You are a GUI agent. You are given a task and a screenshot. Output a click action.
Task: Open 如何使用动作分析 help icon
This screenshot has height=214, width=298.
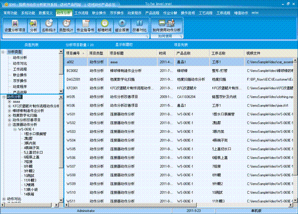[166, 26]
